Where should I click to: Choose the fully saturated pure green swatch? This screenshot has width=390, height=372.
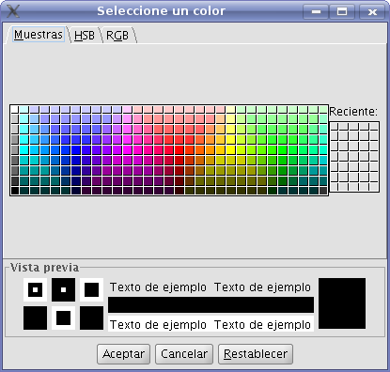click(282, 149)
